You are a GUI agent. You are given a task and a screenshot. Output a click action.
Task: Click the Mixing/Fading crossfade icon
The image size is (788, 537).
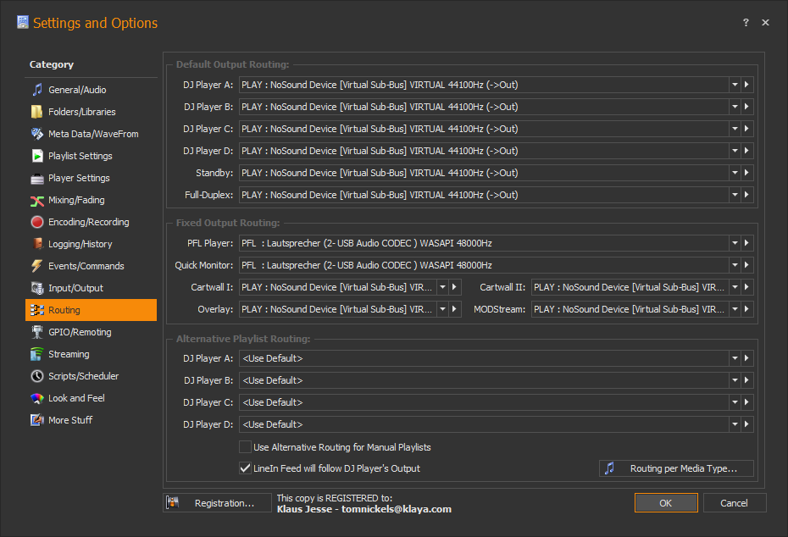(x=37, y=201)
